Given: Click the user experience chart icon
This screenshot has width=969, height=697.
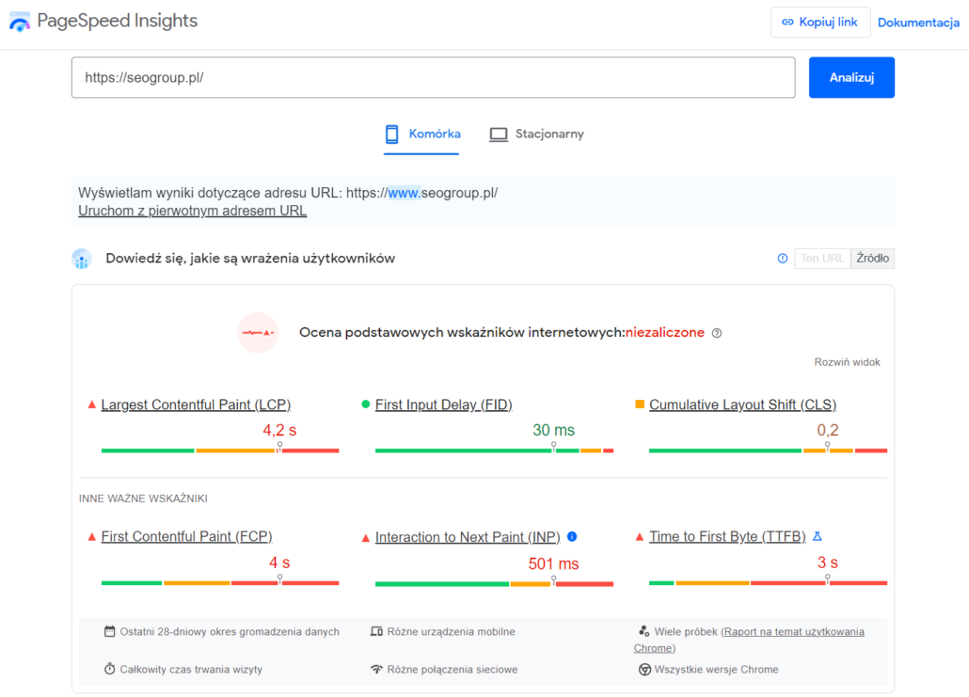Looking at the screenshot, I should pyautogui.click(x=82, y=259).
